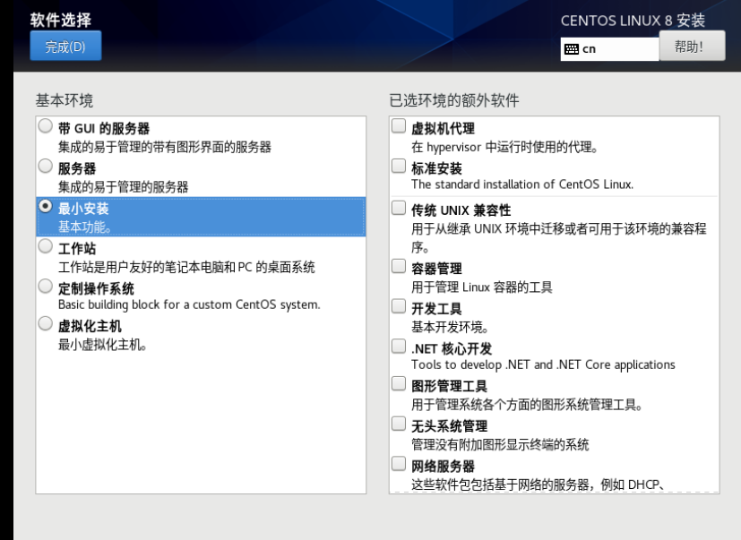
Task: Open help with the 帮助! button
Action: coord(692,46)
